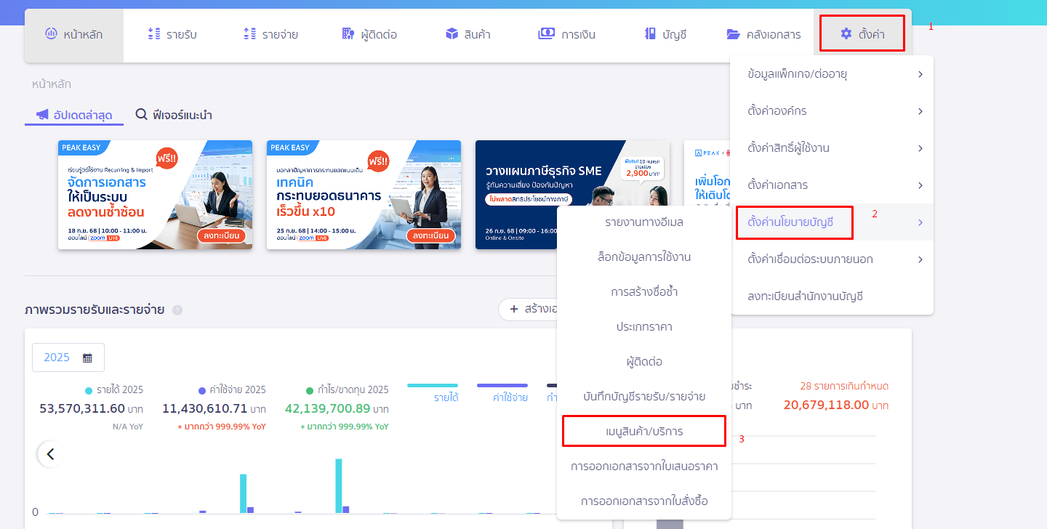Open the จัดการเอกสาร Recurring & Import banner
This screenshot has width=1047, height=529.
pos(155,195)
